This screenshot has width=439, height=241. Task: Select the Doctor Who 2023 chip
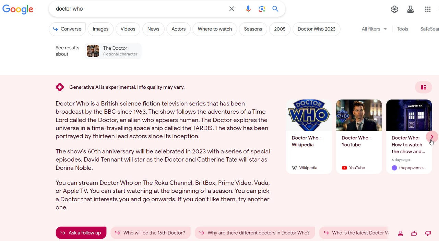pos(316,29)
